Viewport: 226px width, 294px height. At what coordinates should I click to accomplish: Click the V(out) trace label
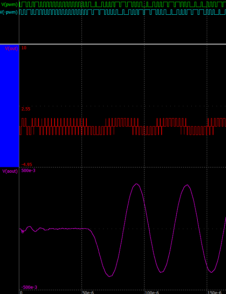[x=11, y=49]
